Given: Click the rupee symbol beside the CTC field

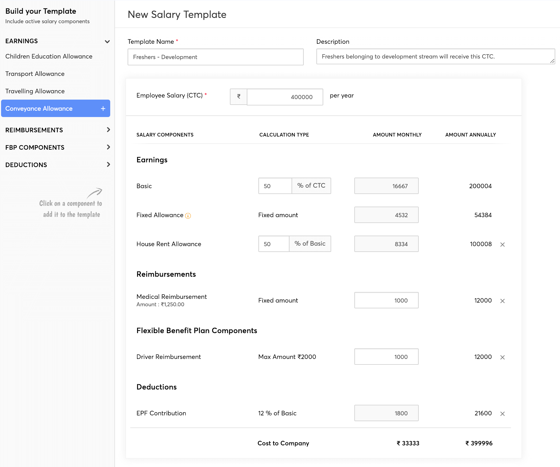Looking at the screenshot, I should click(x=238, y=96).
